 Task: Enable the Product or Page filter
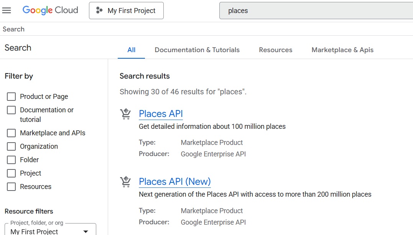[12, 97]
